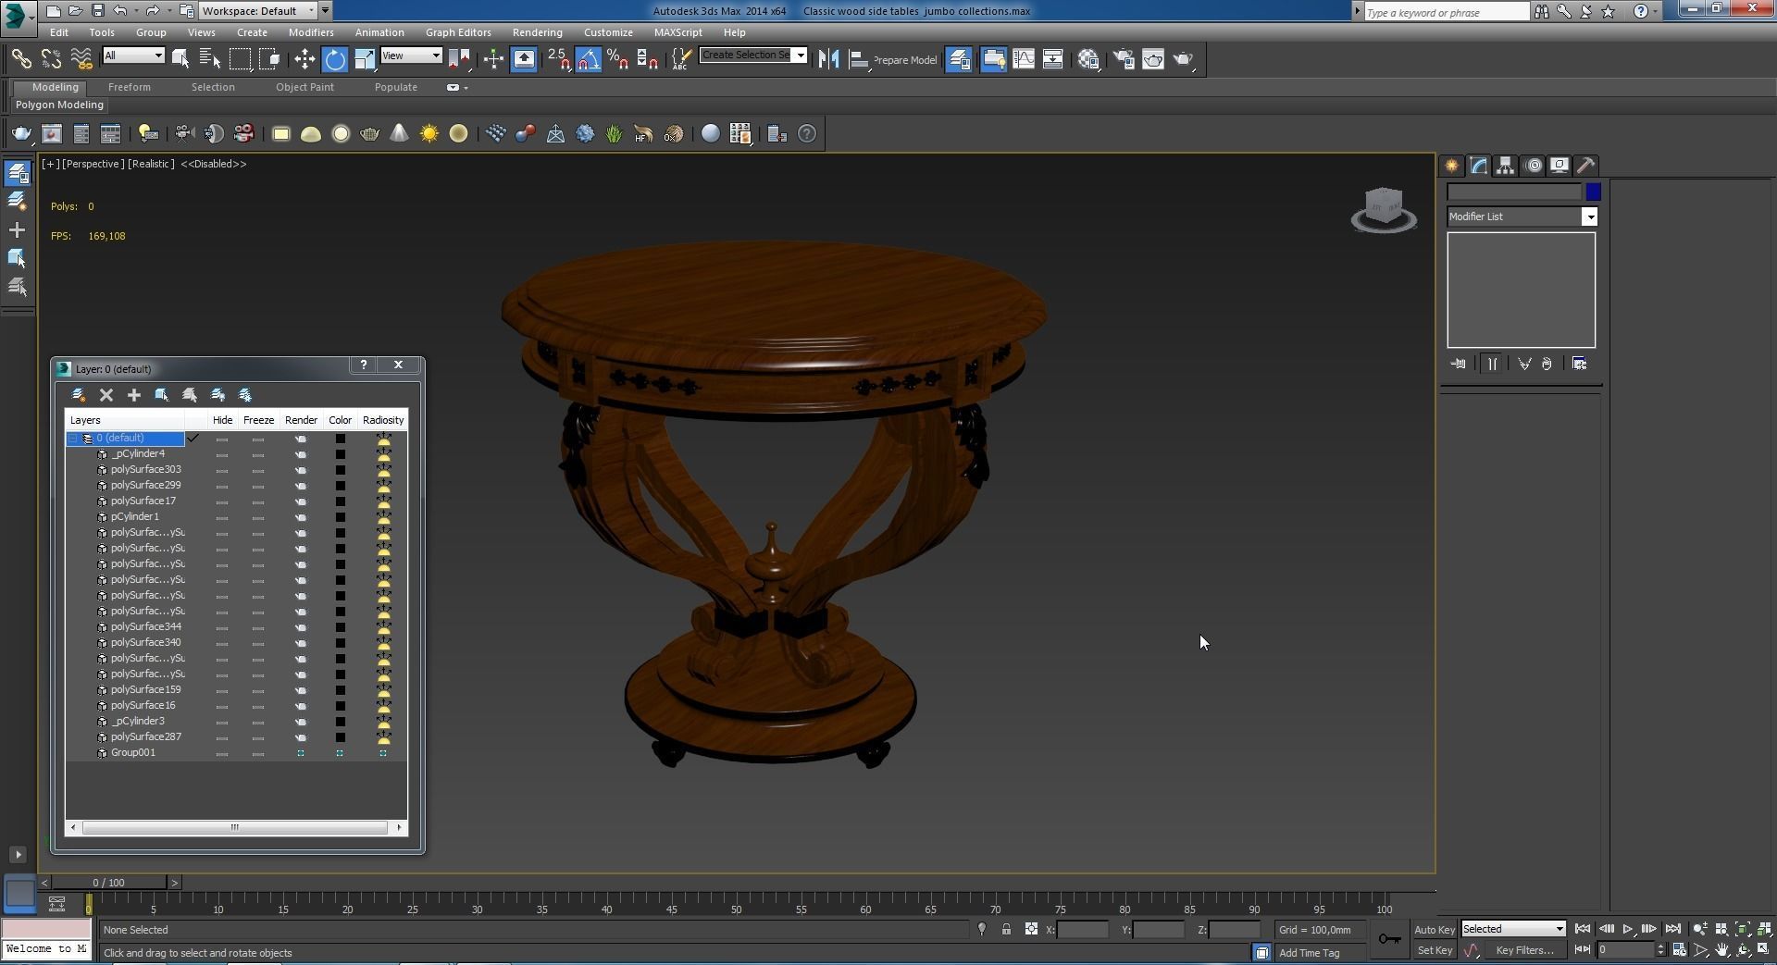The height and width of the screenshot is (965, 1777).
Task: Select the Select and Move tool
Action: click(304, 59)
